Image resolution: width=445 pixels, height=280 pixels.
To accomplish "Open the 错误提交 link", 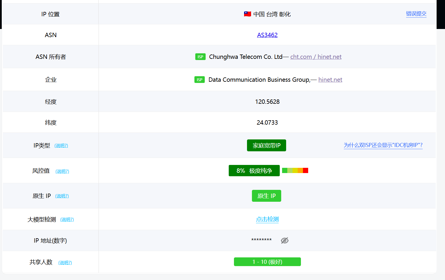I will pyautogui.click(x=416, y=14).
